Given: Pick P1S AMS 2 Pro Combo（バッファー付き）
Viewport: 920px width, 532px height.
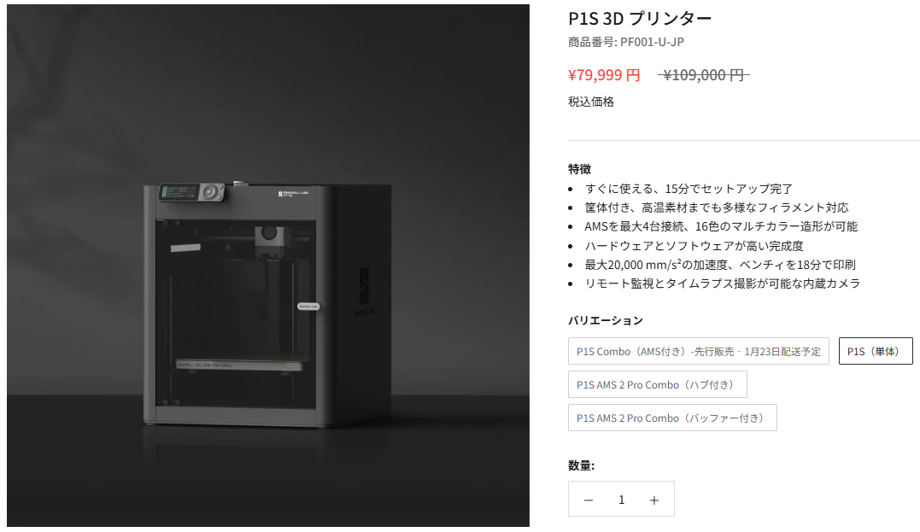Looking at the screenshot, I should (x=672, y=418).
